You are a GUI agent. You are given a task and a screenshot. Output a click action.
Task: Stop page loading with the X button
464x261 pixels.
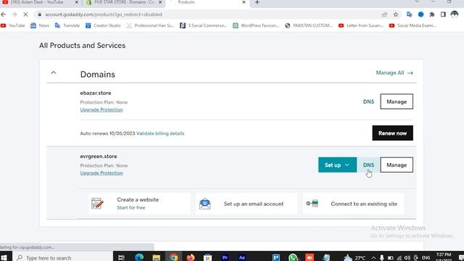click(x=25, y=14)
